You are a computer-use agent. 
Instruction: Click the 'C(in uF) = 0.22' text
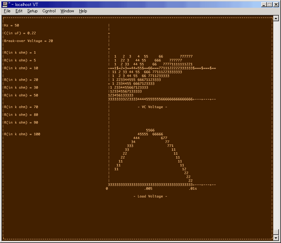coord(20,33)
